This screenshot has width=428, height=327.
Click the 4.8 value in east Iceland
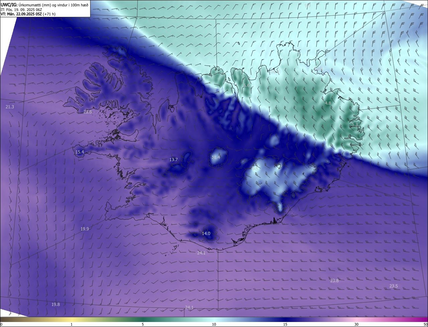pos(328,103)
